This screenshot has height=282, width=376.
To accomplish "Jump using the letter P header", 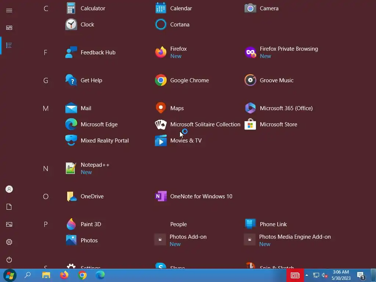I will pos(46,224).
